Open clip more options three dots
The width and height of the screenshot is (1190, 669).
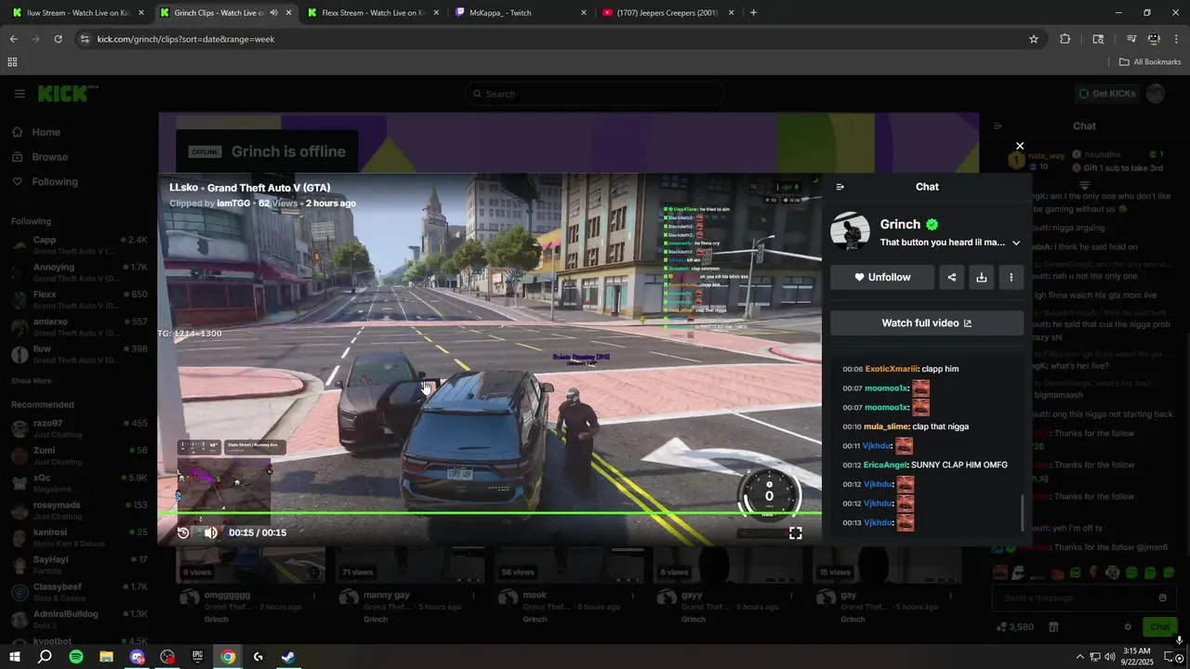[x=1011, y=277]
